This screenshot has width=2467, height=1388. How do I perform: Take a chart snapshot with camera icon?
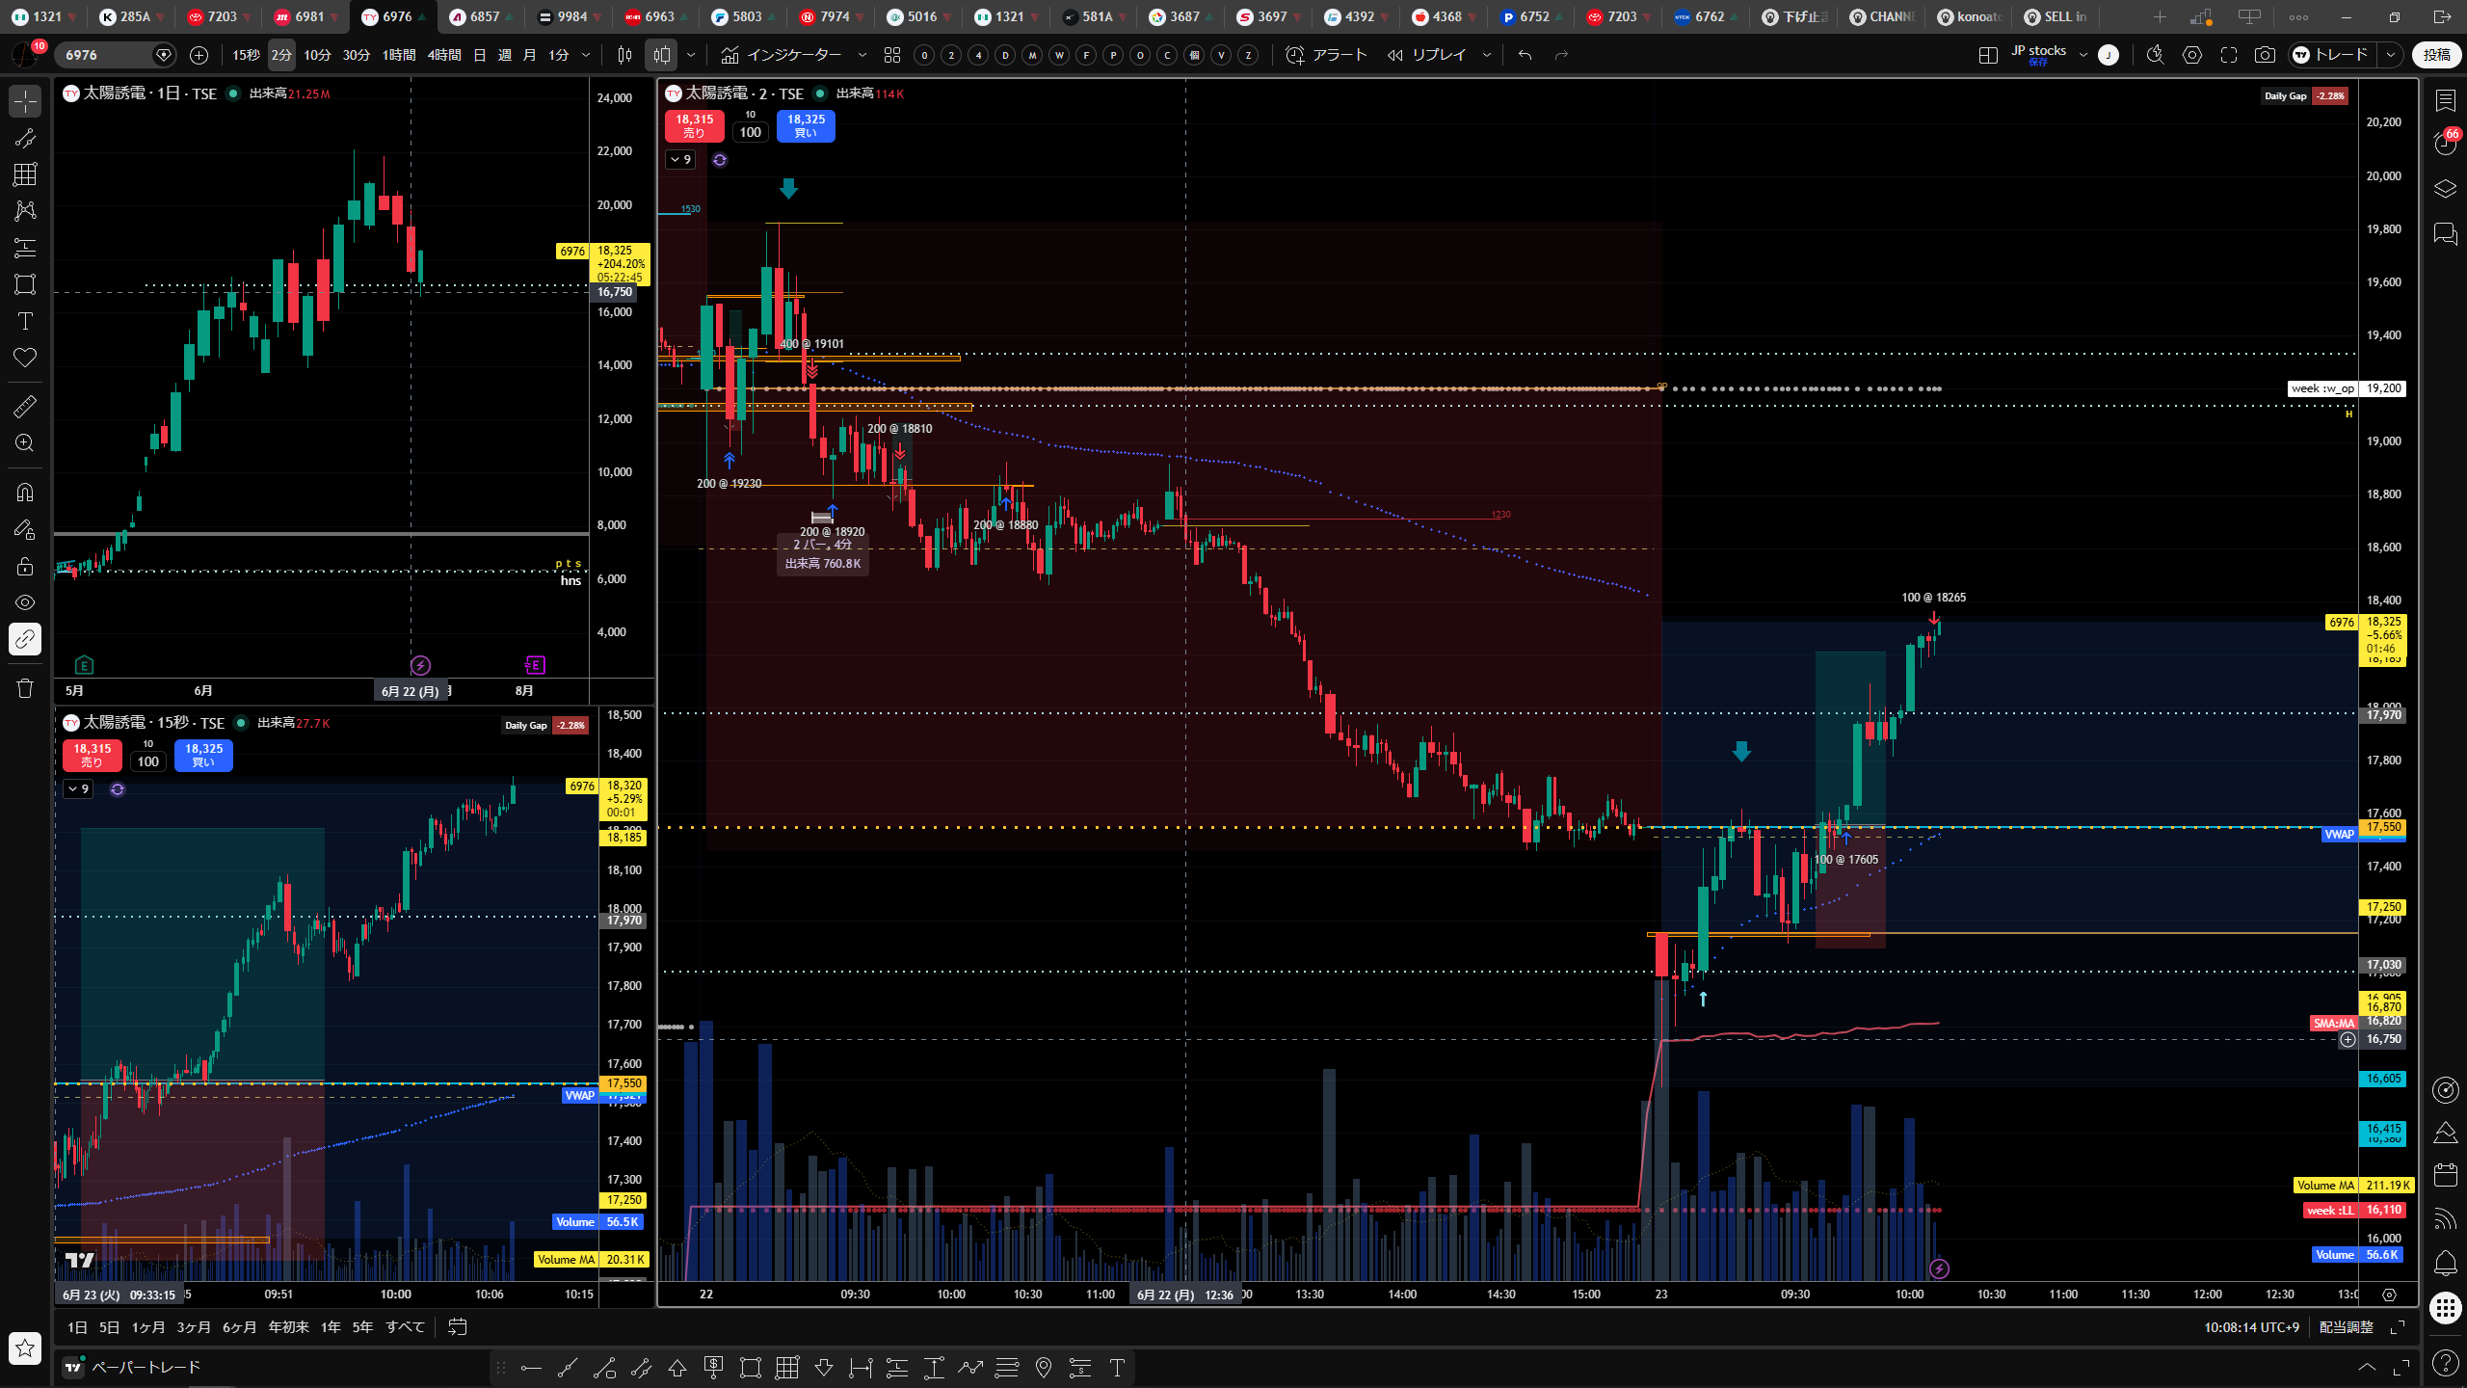click(2265, 55)
